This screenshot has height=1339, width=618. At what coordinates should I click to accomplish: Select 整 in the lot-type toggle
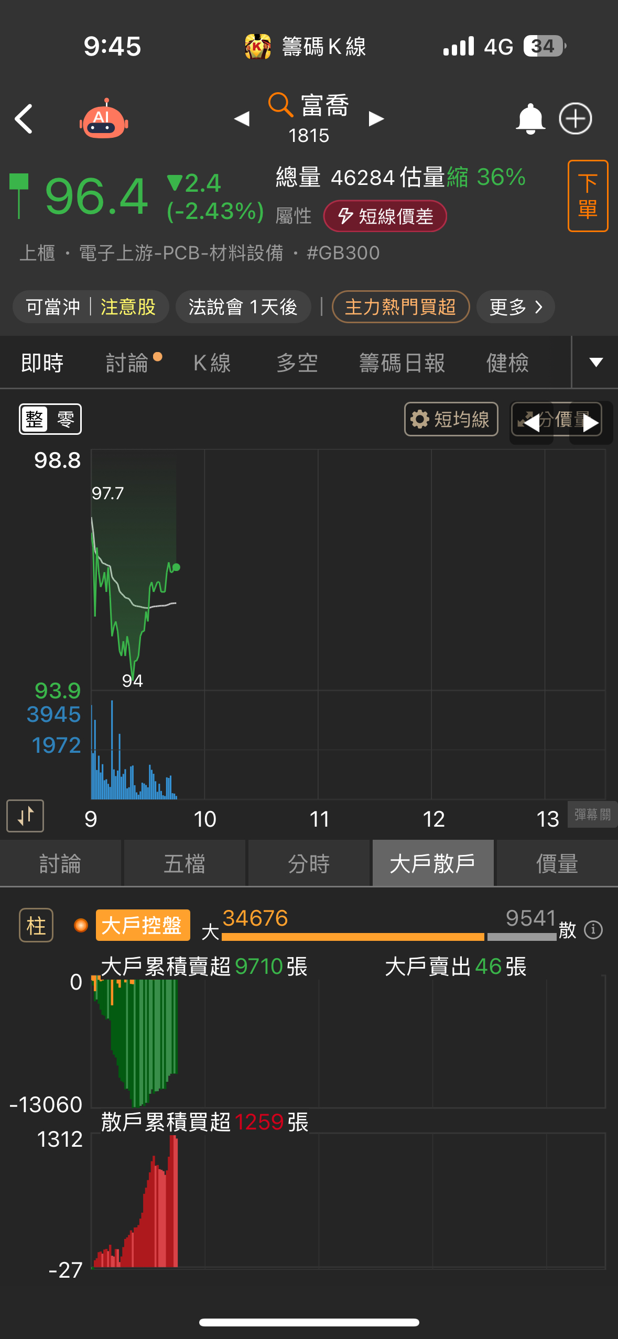pyautogui.click(x=35, y=419)
